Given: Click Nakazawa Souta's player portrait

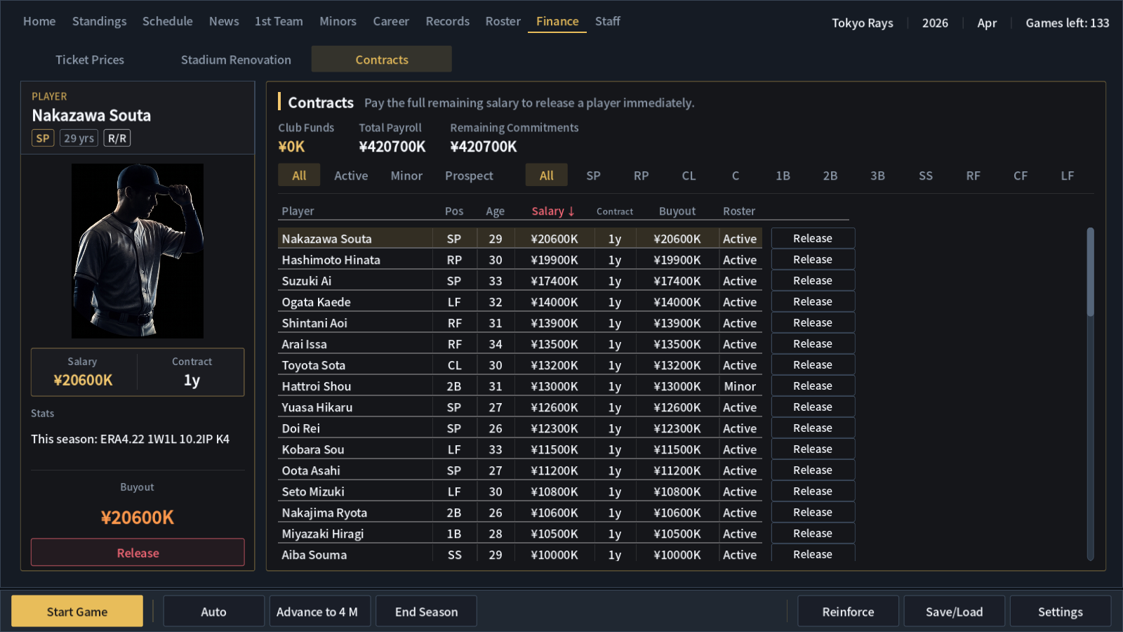Looking at the screenshot, I should tap(138, 251).
